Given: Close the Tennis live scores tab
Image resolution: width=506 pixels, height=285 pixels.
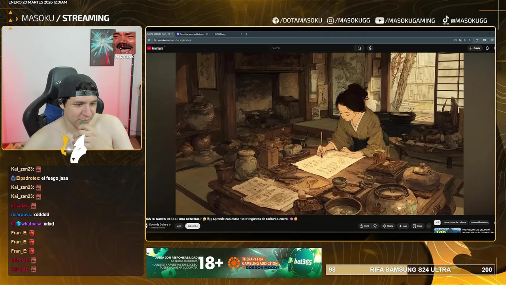Looking at the screenshot, I should (207, 34).
